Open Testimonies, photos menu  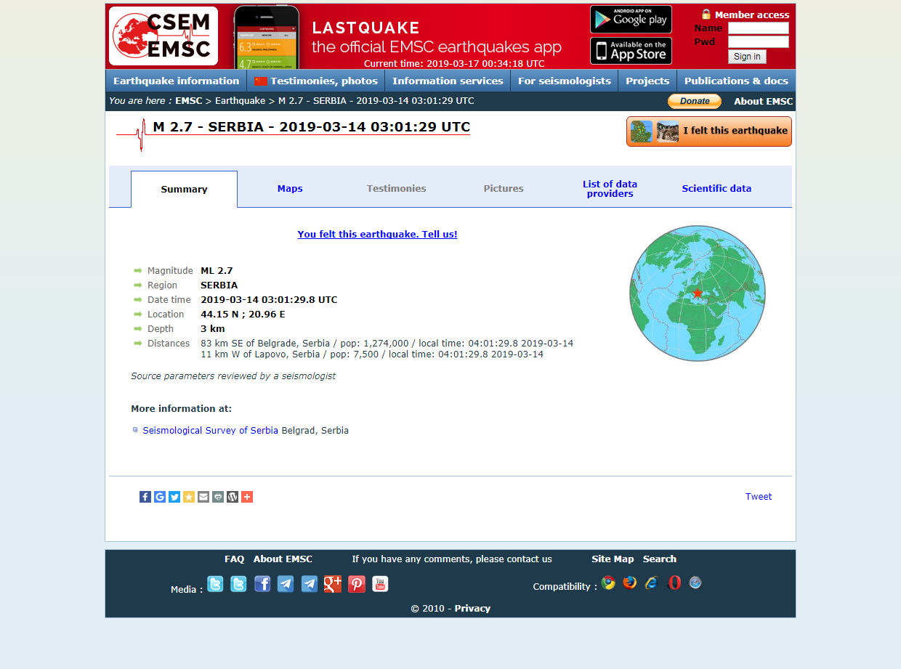pyautogui.click(x=316, y=81)
